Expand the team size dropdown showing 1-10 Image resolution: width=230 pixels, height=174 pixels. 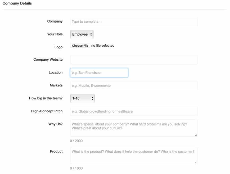[82, 98]
